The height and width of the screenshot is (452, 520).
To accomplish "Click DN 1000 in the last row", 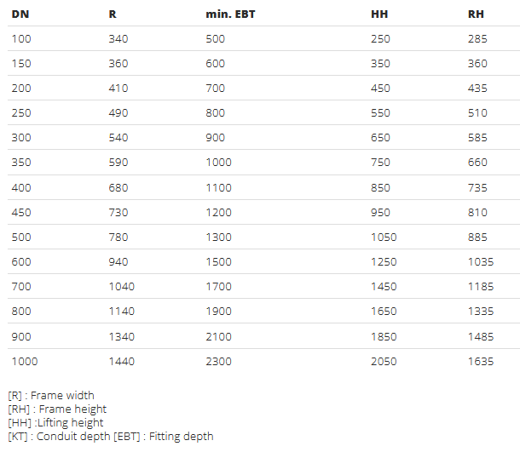I will (24, 362).
